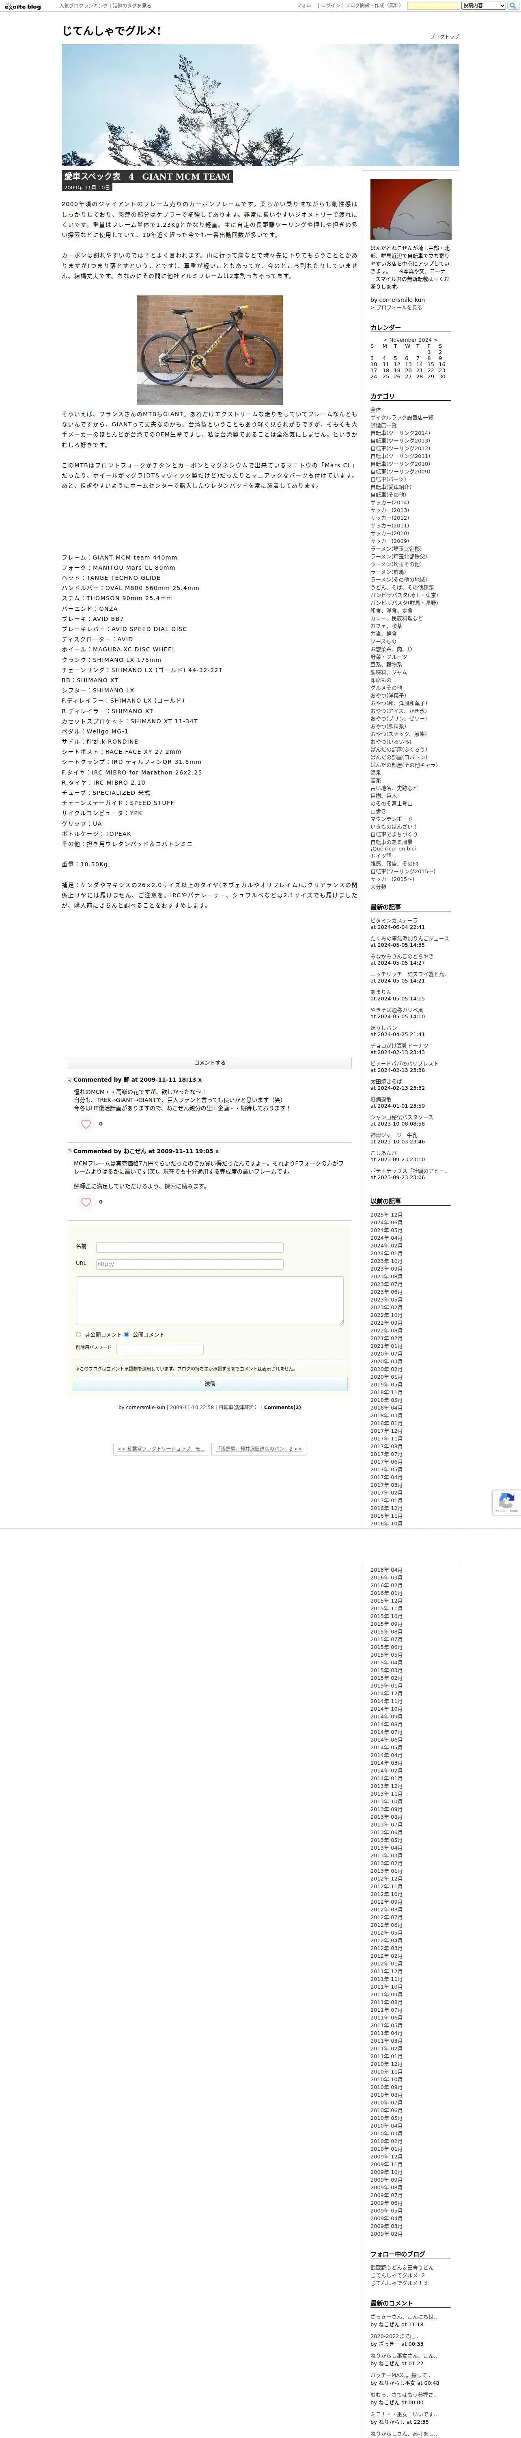521x2438 pixels.
Task: Click the blog title じてんしゃでグルメ!
Action: pos(112,31)
